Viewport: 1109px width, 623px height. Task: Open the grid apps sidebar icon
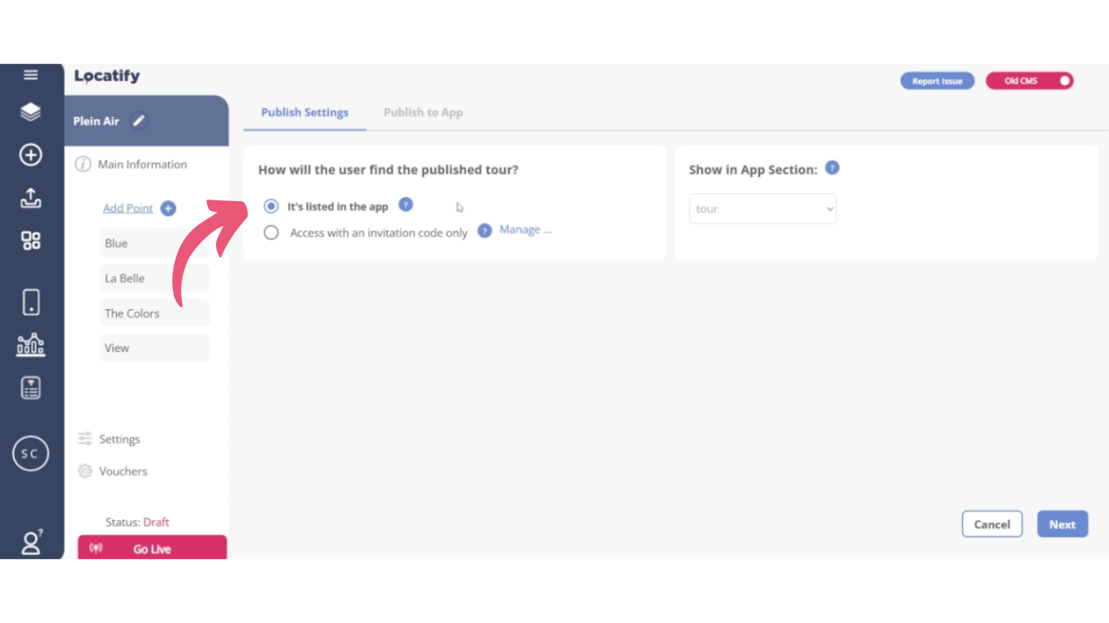(31, 241)
